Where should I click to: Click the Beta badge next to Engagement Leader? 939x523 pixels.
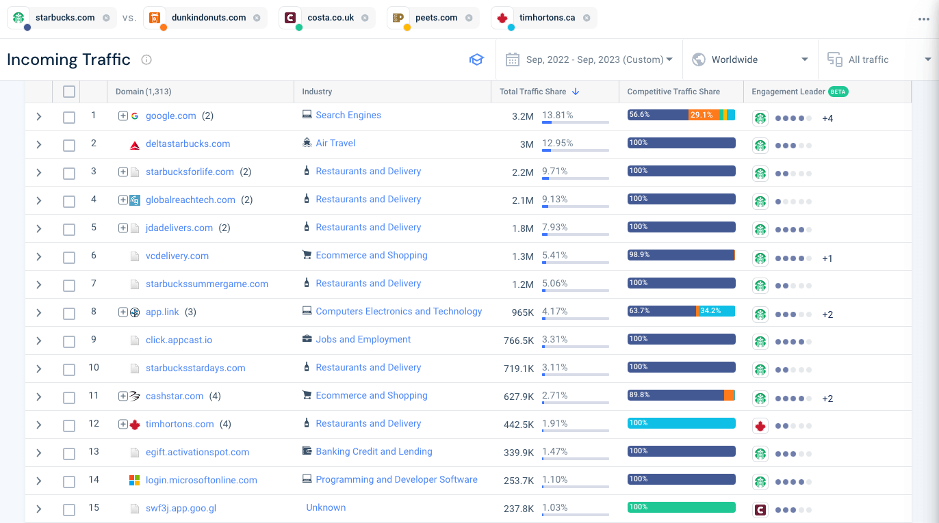[x=838, y=92]
